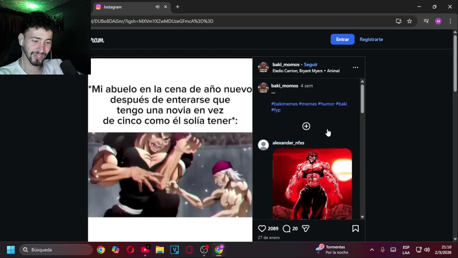Screen dimensions: 458x258
Task: Click the taskbar Búsqueda search box
Action: pos(56,250)
